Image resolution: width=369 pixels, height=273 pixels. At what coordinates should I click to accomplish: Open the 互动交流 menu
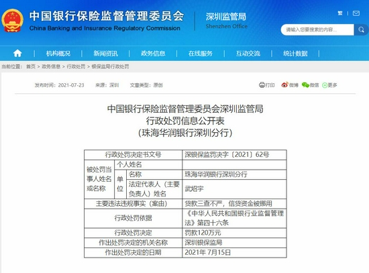click(x=248, y=54)
